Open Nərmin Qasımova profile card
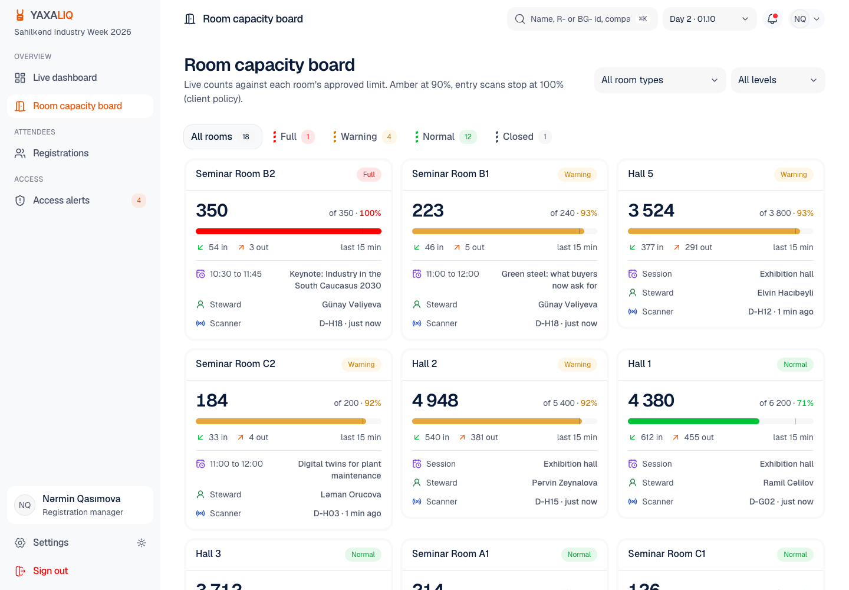This screenshot has height=590, width=849. click(x=80, y=505)
